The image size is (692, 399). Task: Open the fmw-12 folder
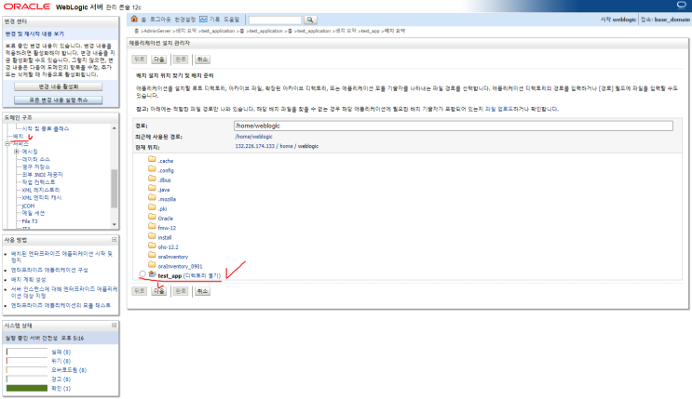pyautogui.click(x=167, y=228)
